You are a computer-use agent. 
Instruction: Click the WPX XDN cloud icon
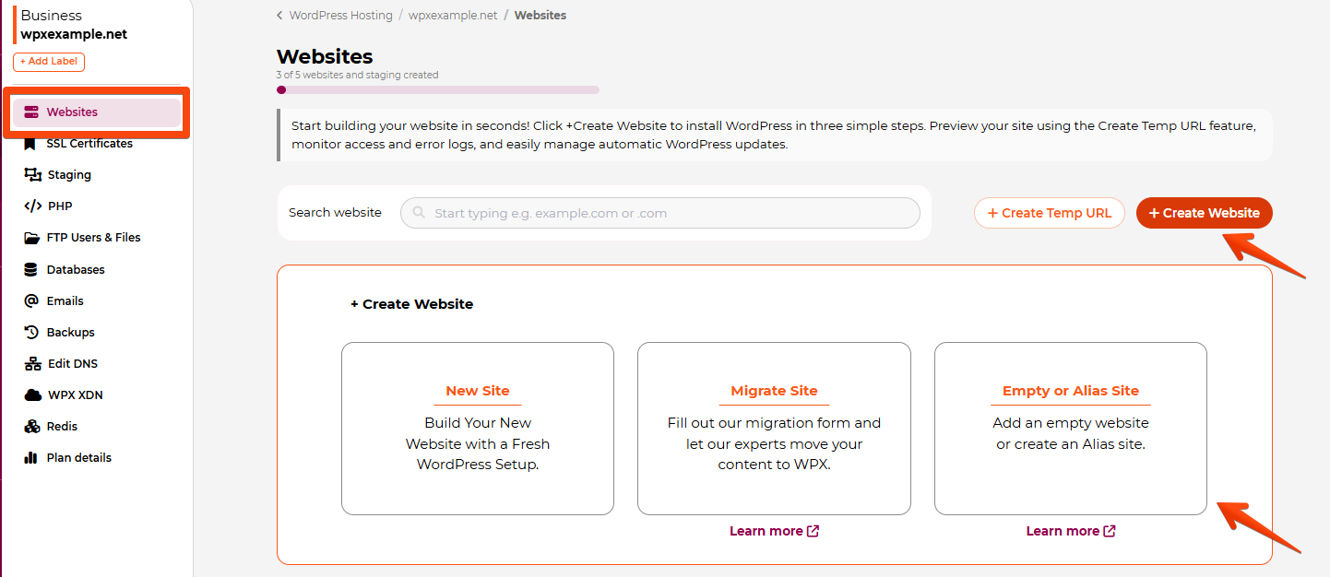point(32,394)
